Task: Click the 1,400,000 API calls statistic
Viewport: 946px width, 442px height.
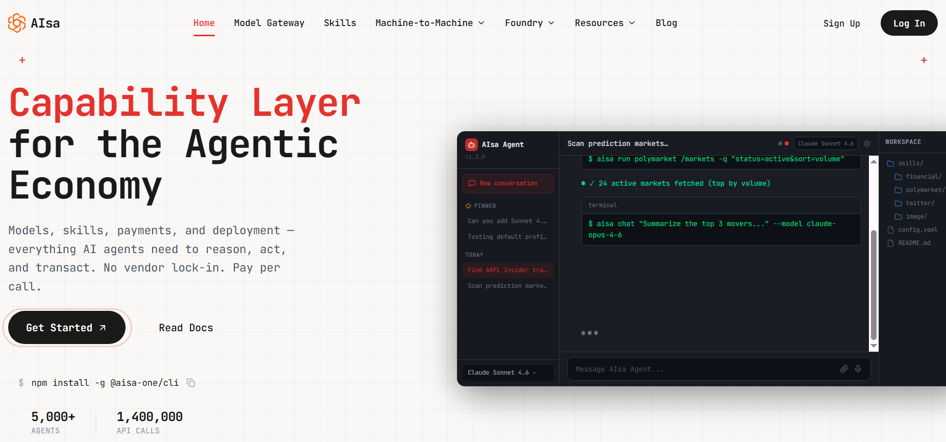Action: click(x=150, y=423)
